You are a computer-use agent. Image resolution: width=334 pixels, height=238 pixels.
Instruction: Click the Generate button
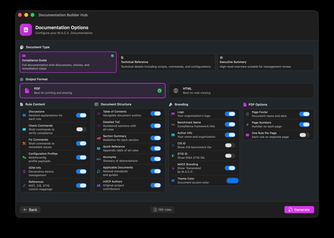299,210
